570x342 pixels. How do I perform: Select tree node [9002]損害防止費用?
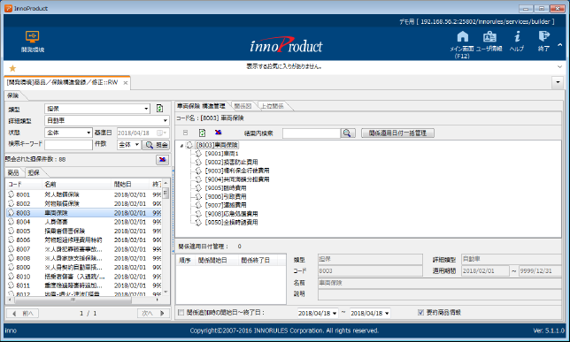click(x=231, y=163)
